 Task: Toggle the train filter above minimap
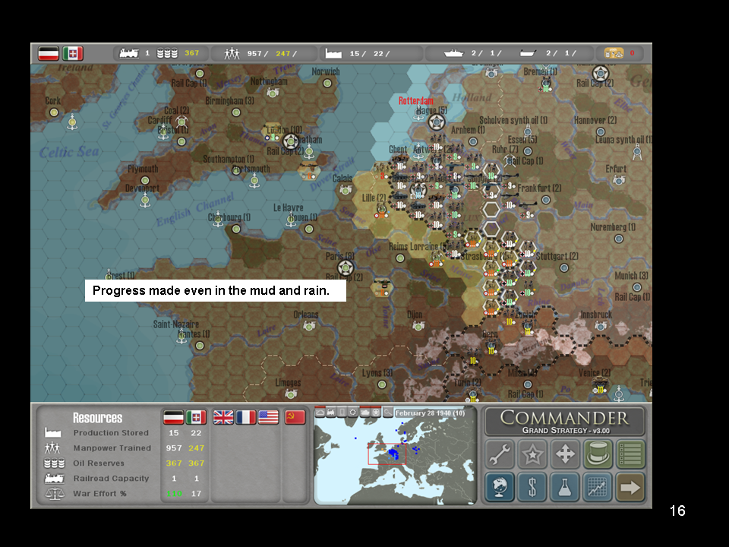click(x=330, y=412)
